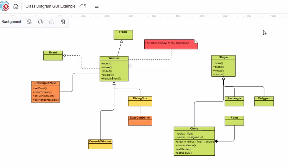This screenshot has width=288, height=166.
Task: Select the Frame class box
Action: tap(123, 35)
